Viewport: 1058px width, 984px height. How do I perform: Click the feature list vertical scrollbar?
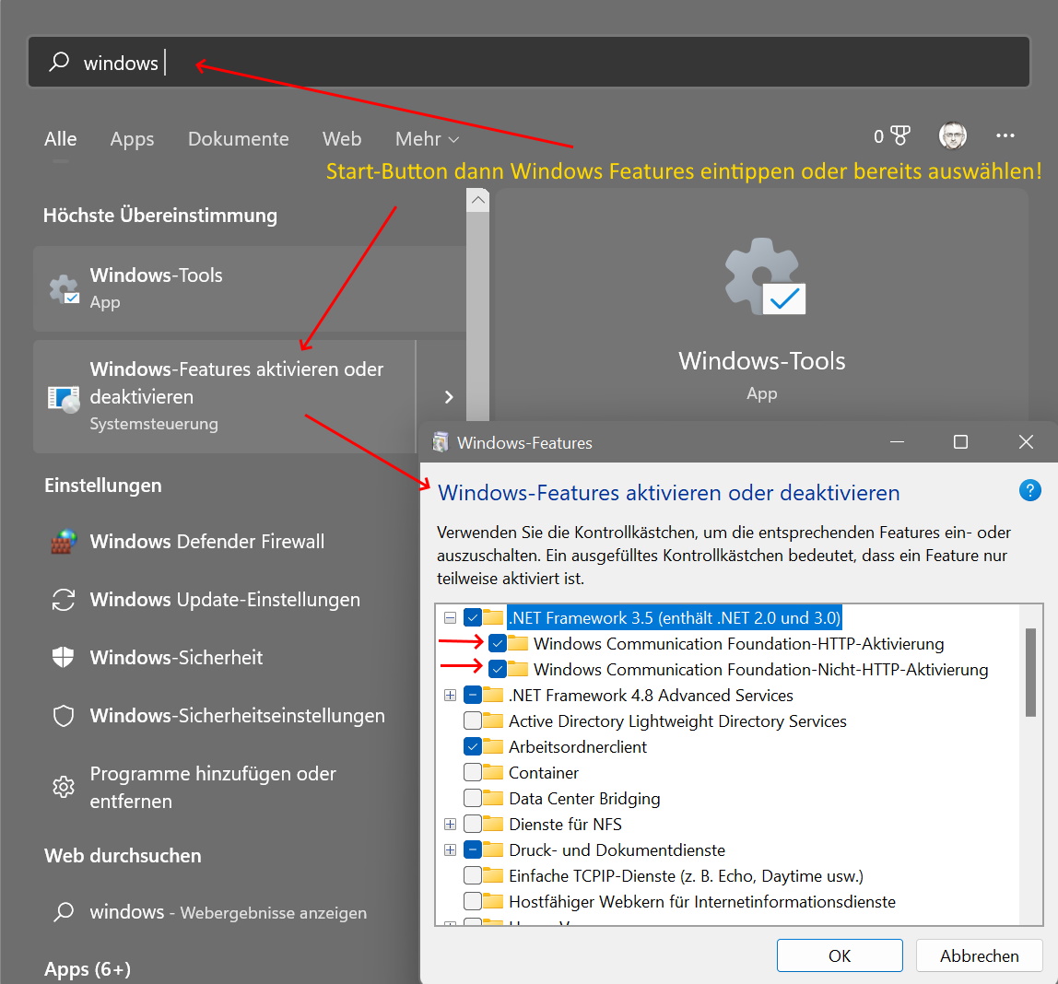[1030, 673]
